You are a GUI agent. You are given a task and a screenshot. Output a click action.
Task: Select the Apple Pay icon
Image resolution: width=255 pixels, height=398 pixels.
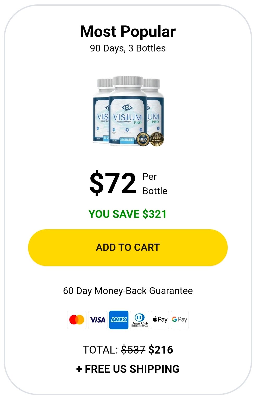pyautogui.click(x=160, y=320)
